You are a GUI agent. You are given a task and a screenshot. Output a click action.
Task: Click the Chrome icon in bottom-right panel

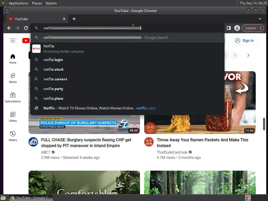click(x=248, y=198)
